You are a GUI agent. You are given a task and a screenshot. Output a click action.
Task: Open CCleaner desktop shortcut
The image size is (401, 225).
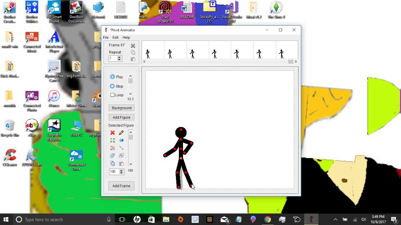tap(10, 157)
